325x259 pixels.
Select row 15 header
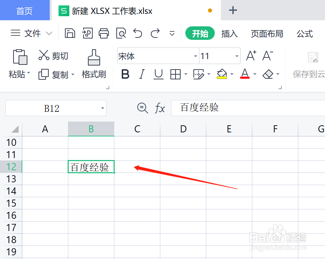click(11, 203)
